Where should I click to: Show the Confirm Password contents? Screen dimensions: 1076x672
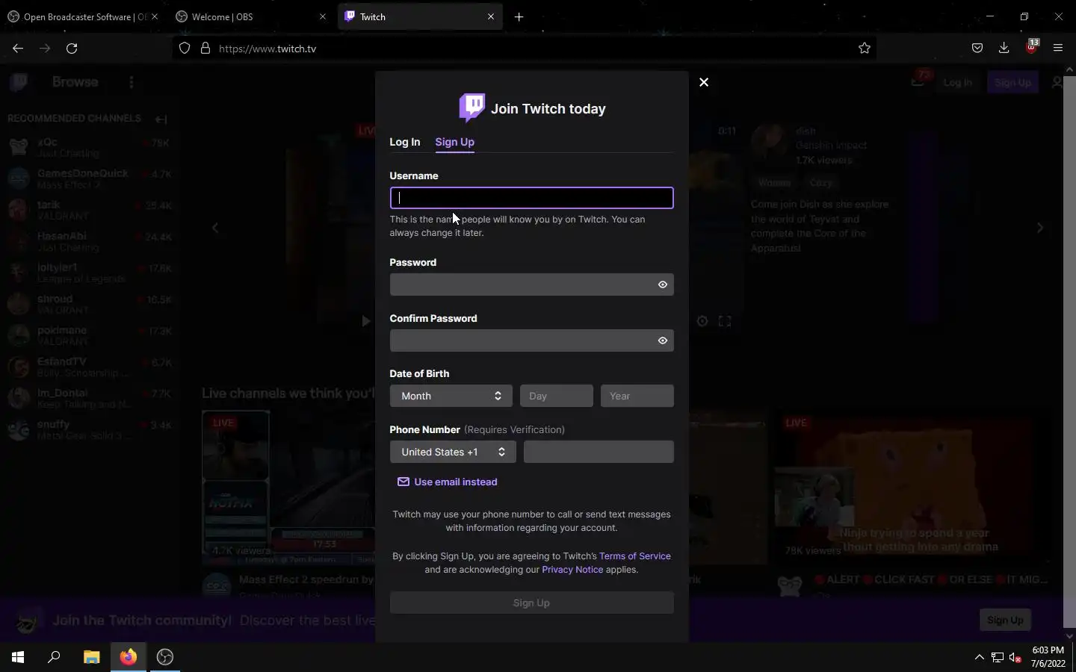[x=663, y=340]
